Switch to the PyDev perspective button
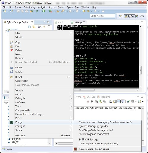 click(x=129, y=16)
